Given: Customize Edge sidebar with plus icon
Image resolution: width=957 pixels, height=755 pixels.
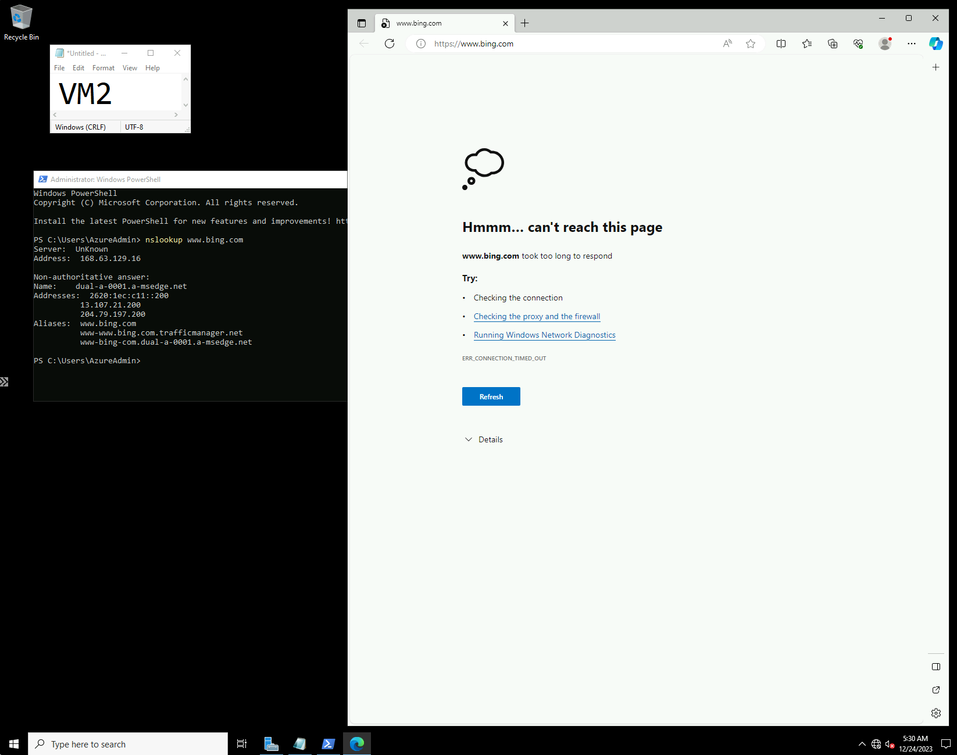Looking at the screenshot, I should (x=935, y=67).
